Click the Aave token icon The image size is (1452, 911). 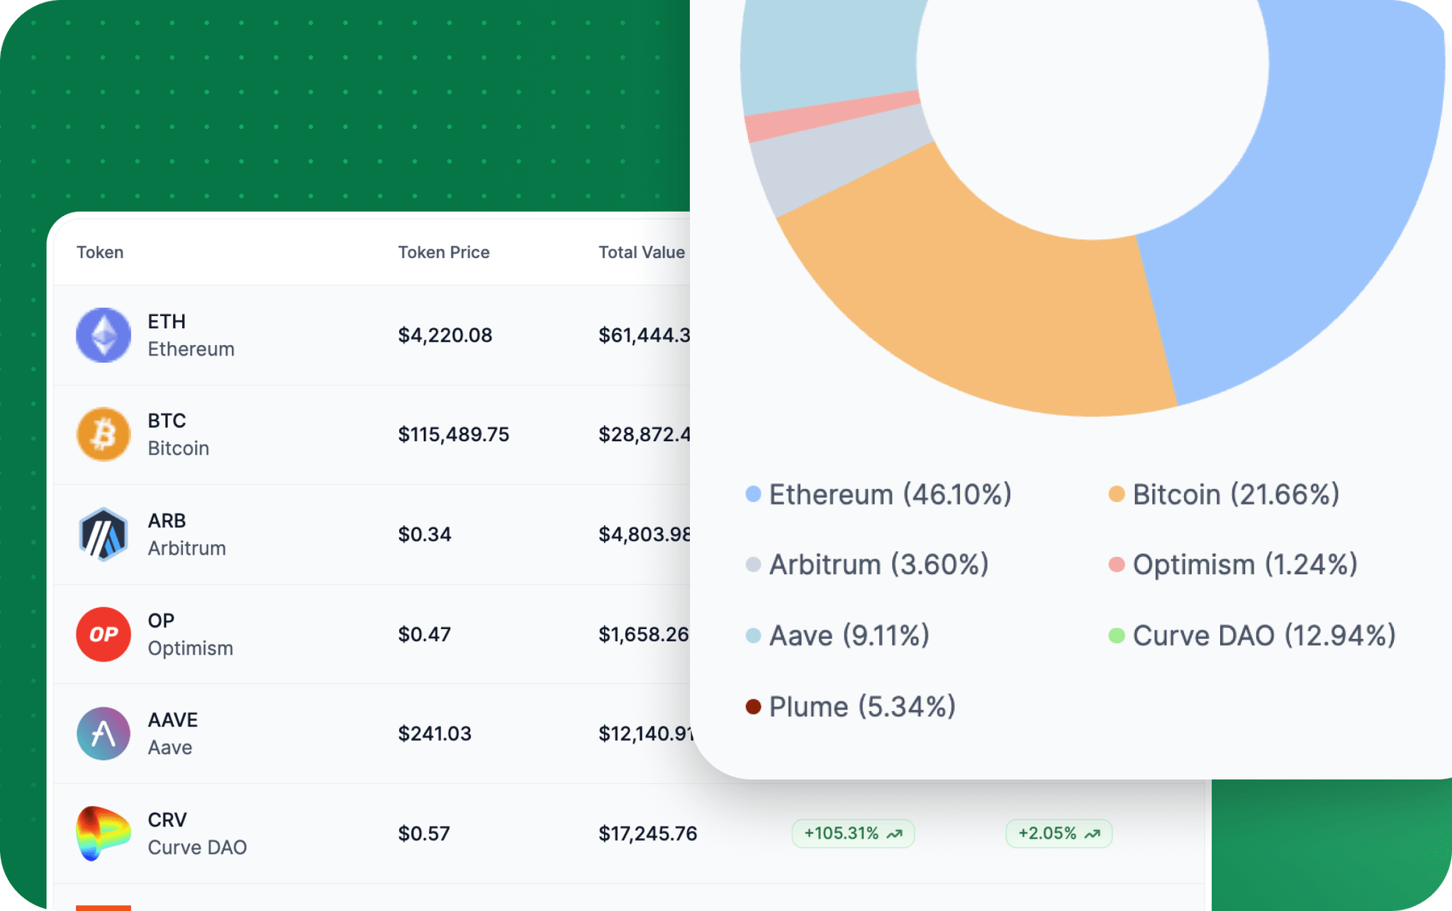104,733
